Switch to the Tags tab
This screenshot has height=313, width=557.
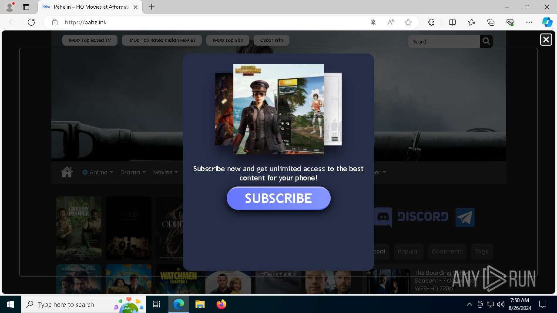pyautogui.click(x=481, y=251)
